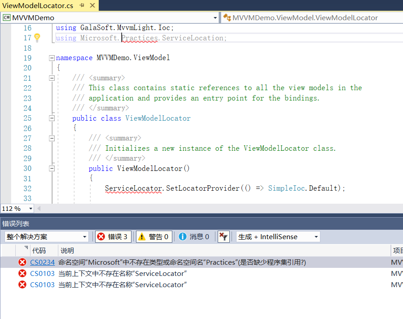
Task: Open the 整个解决方案 scope dropdown
Action: (x=47, y=237)
